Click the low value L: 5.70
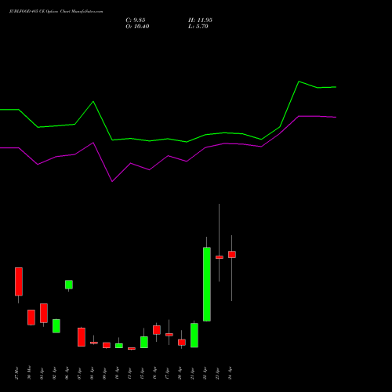392x392 pixels. [x=198, y=27]
